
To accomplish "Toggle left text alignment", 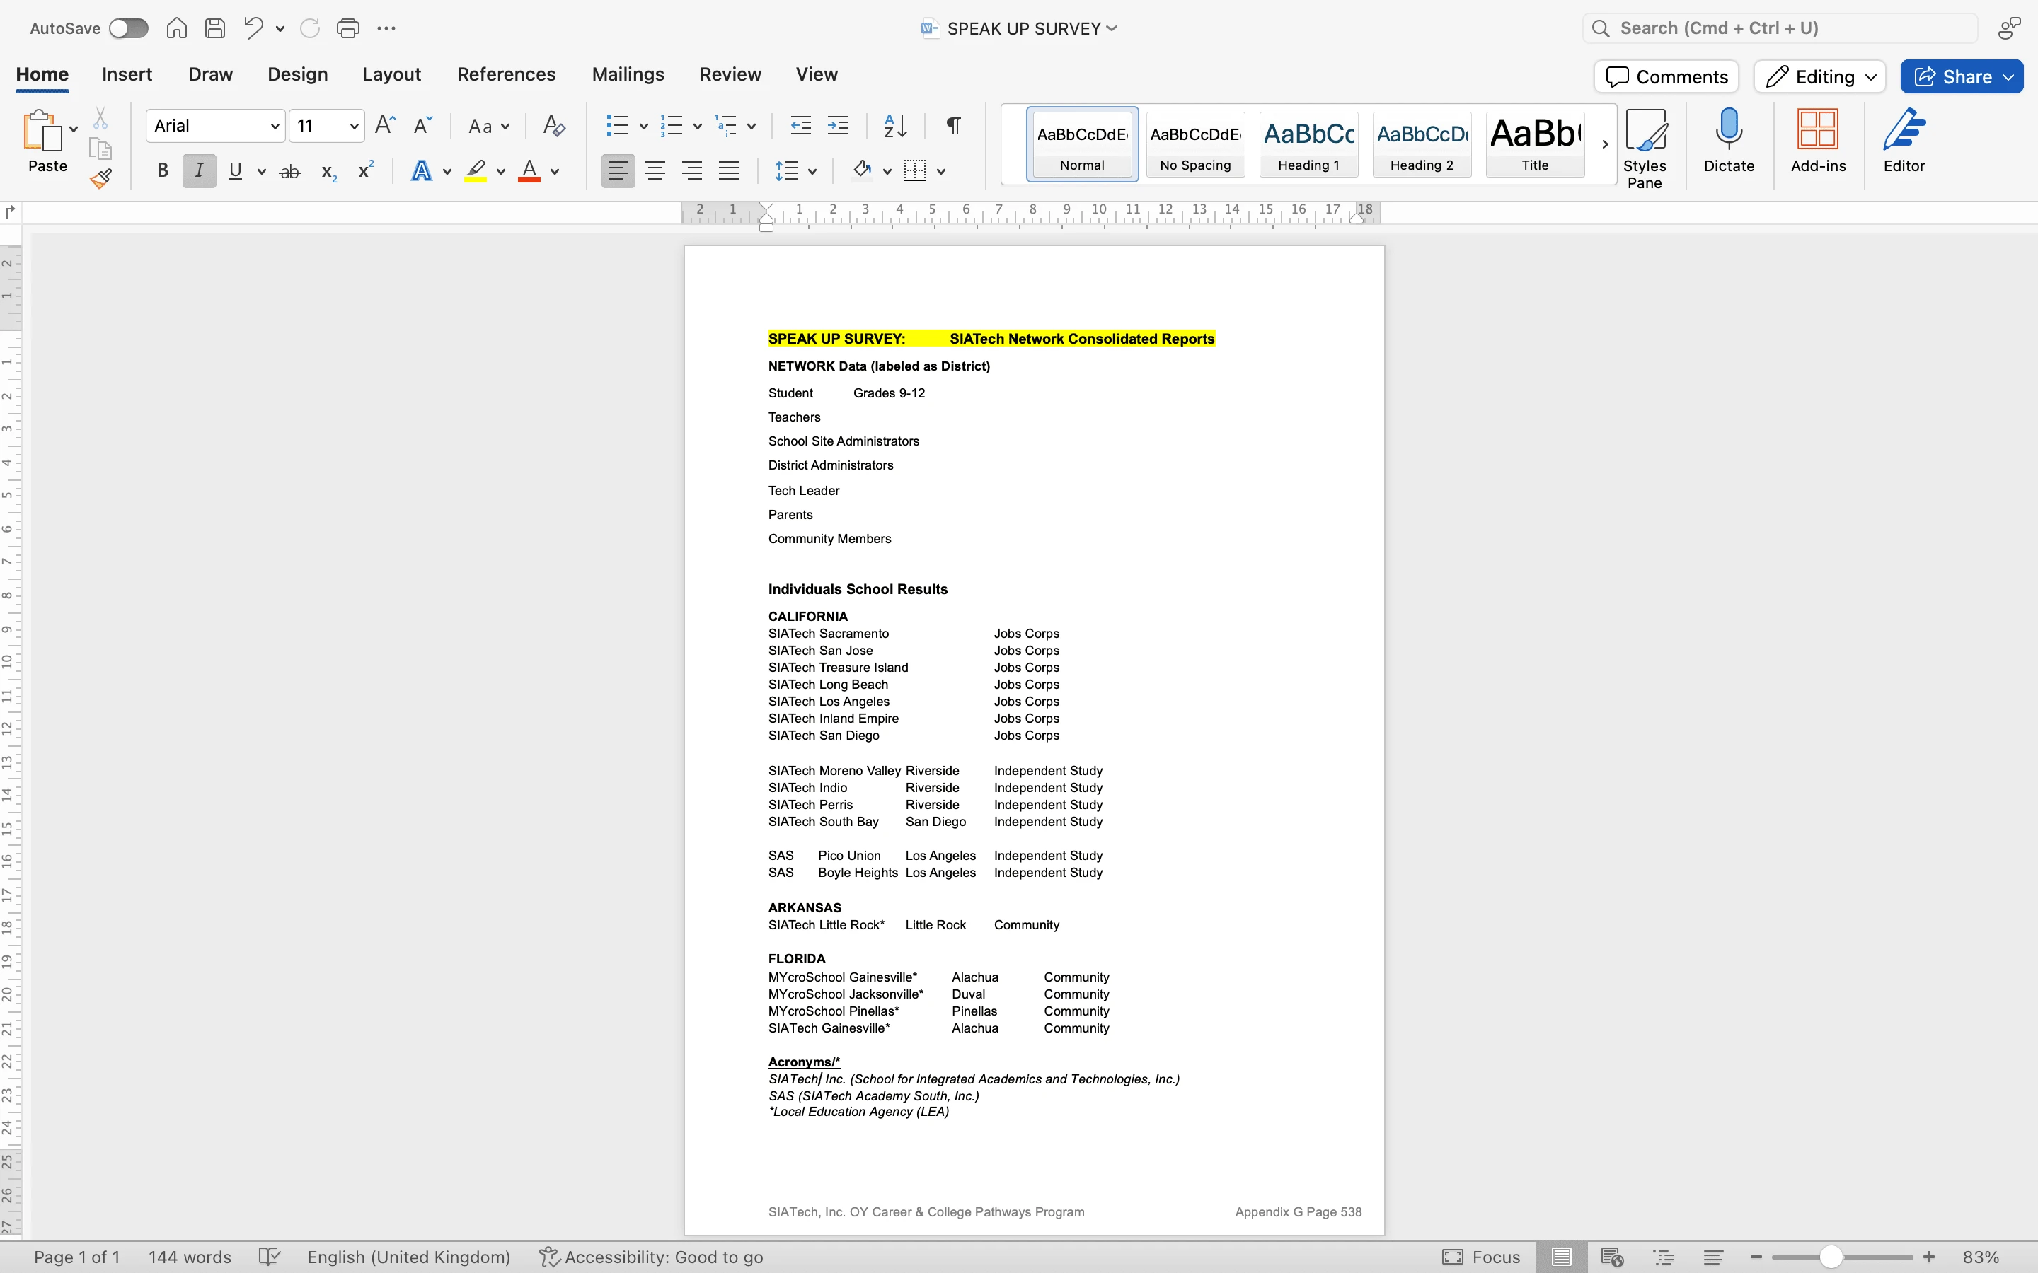I will coord(617,171).
